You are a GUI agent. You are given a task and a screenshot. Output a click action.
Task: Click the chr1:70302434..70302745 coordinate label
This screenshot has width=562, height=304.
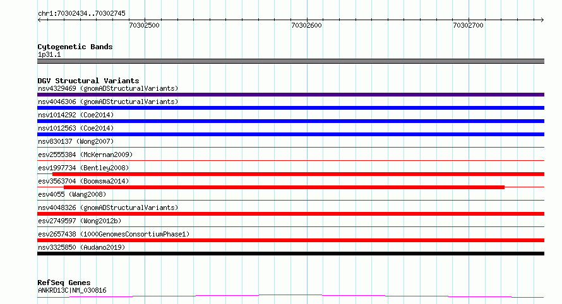(x=81, y=13)
